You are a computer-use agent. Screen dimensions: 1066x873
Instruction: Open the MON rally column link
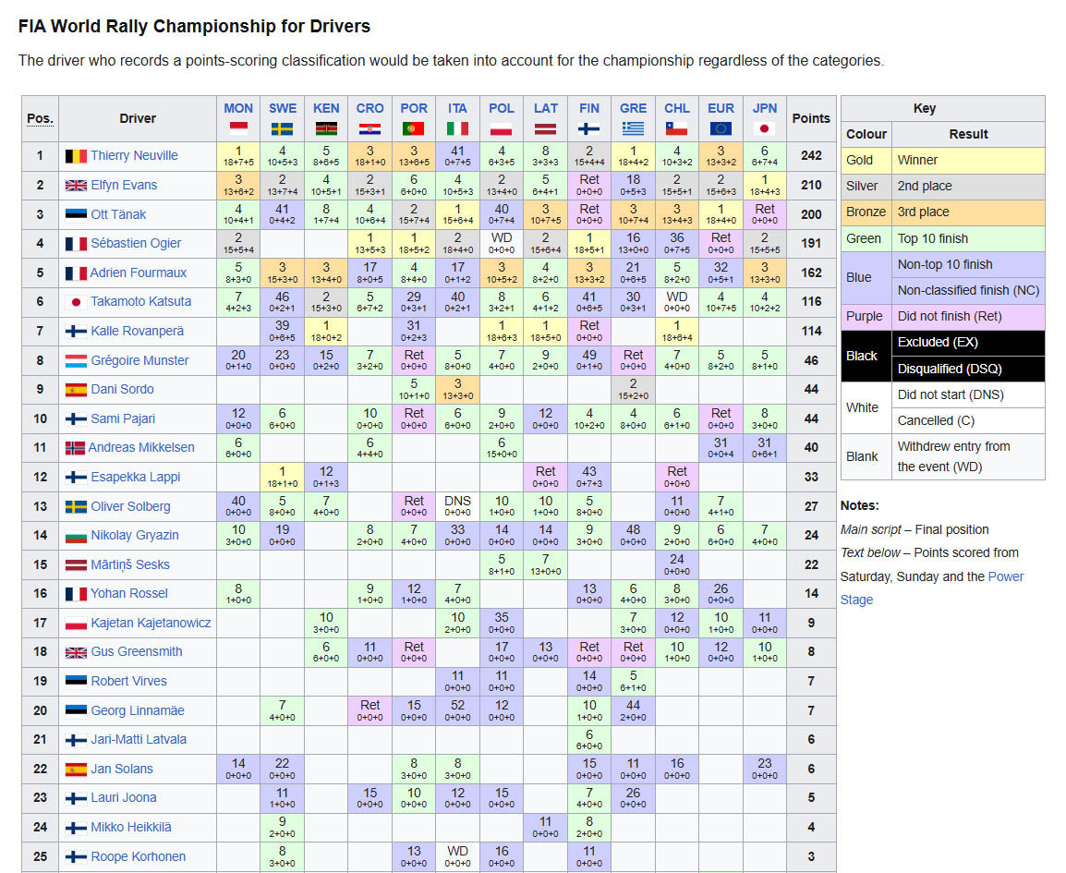[238, 108]
